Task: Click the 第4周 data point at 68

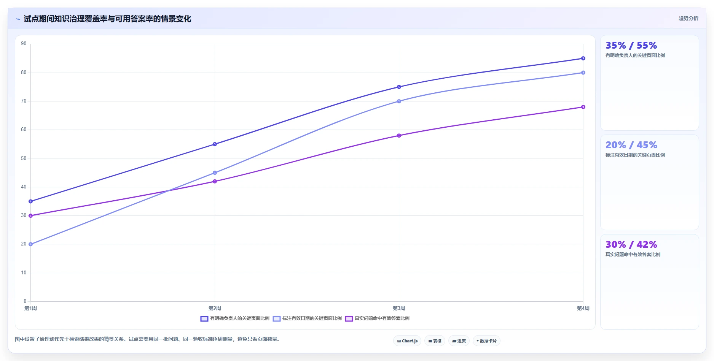Action: pyautogui.click(x=583, y=107)
